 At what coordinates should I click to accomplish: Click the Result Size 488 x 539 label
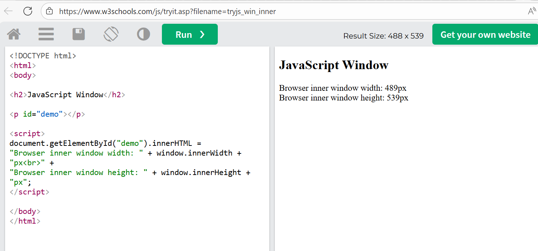[383, 36]
